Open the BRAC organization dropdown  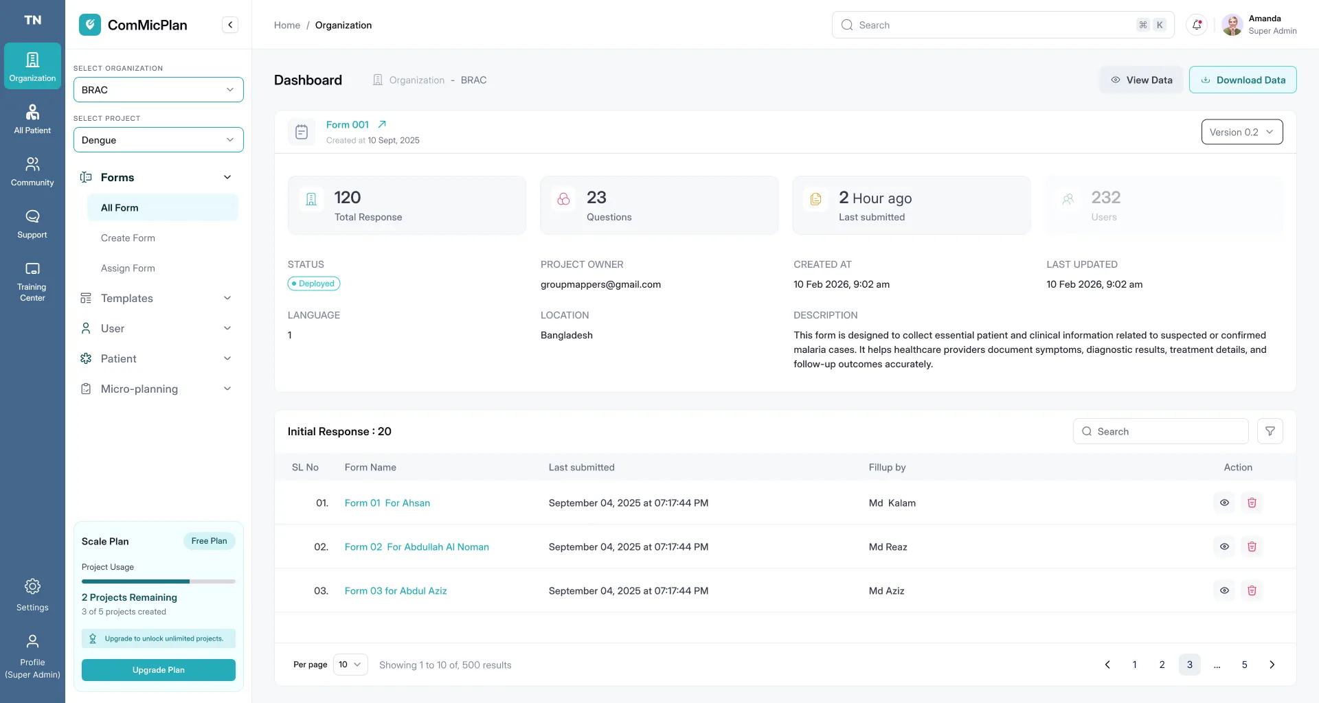pyautogui.click(x=159, y=90)
